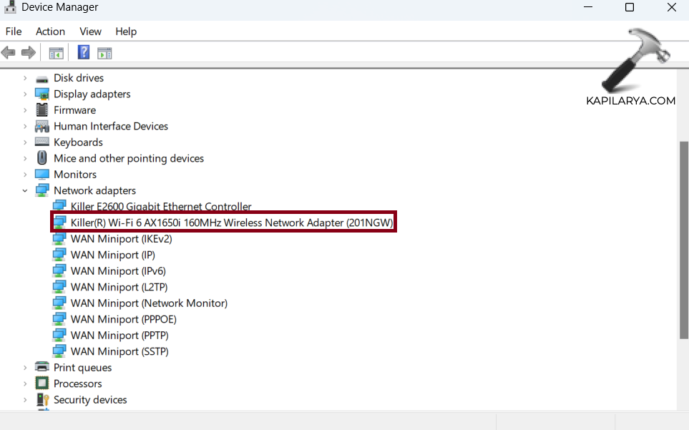Open the Help toolbar icon
Viewport: 689px width, 430px height.
[x=84, y=53]
